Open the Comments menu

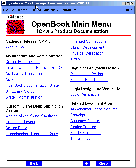69,10
